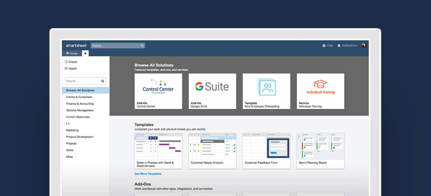
Task: Open the user profile avatar
Action: click(364, 45)
